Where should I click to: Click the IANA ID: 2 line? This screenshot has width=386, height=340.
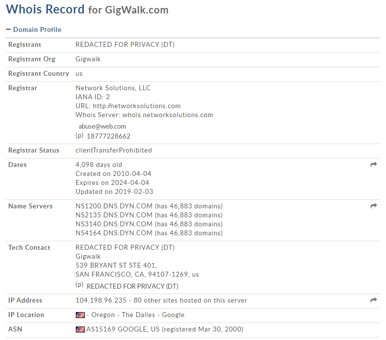pyautogui.click(x=93, y=97)
